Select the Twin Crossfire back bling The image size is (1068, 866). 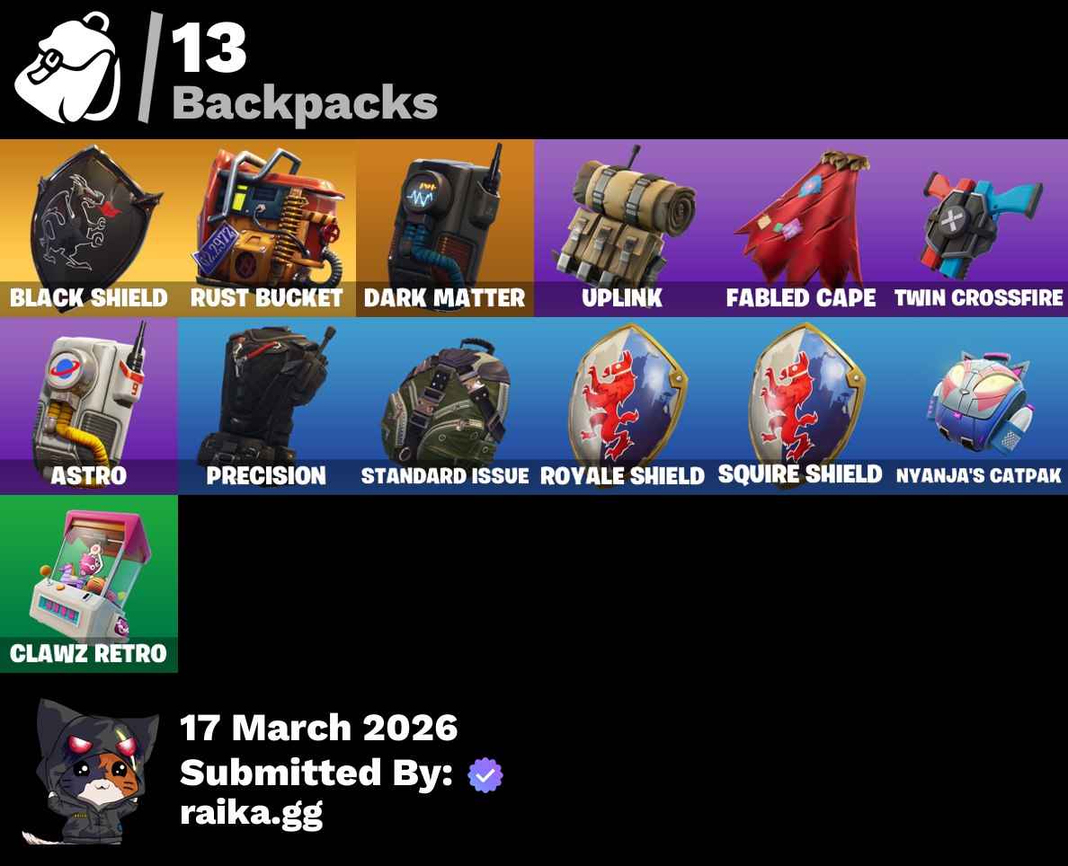(x=979, y=228)
